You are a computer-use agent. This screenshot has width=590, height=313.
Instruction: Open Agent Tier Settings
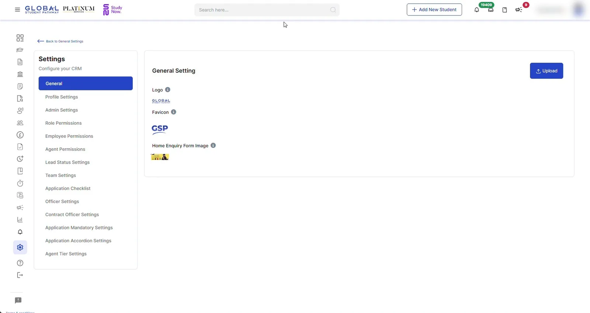[x=66, y=254]
